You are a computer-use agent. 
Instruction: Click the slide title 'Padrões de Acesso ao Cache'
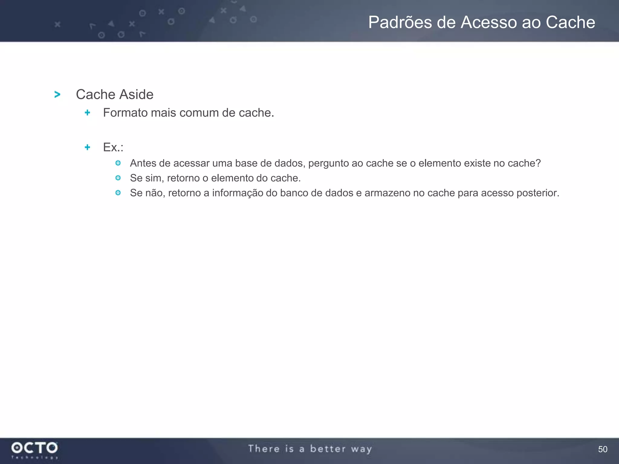481,22
